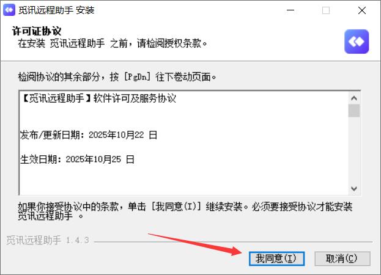Click the grayed-out maximize button
The height and width of the screenshot is (275, 381).
click(x=326, y=10)
